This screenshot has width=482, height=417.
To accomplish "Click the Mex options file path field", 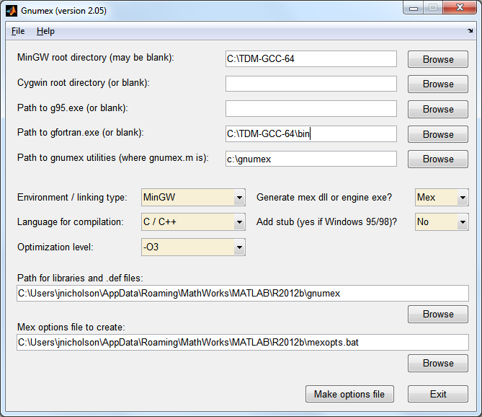I will coord(242,342).
